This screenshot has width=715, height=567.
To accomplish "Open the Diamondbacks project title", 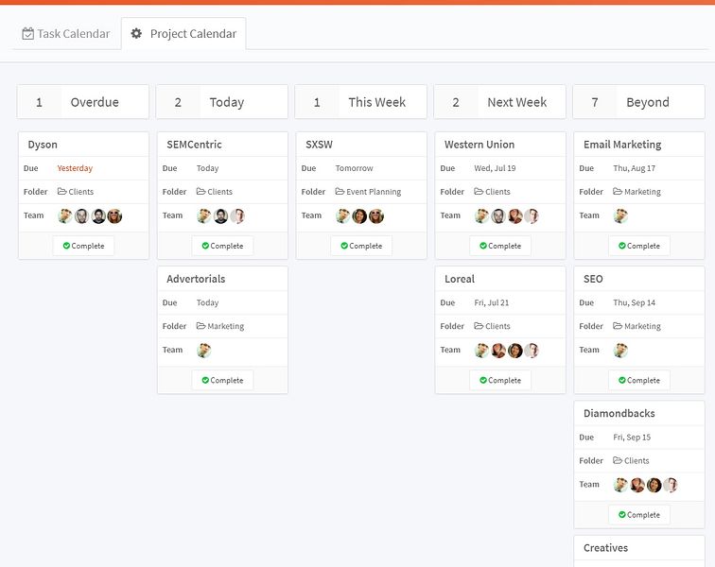I will click(619, 413).
